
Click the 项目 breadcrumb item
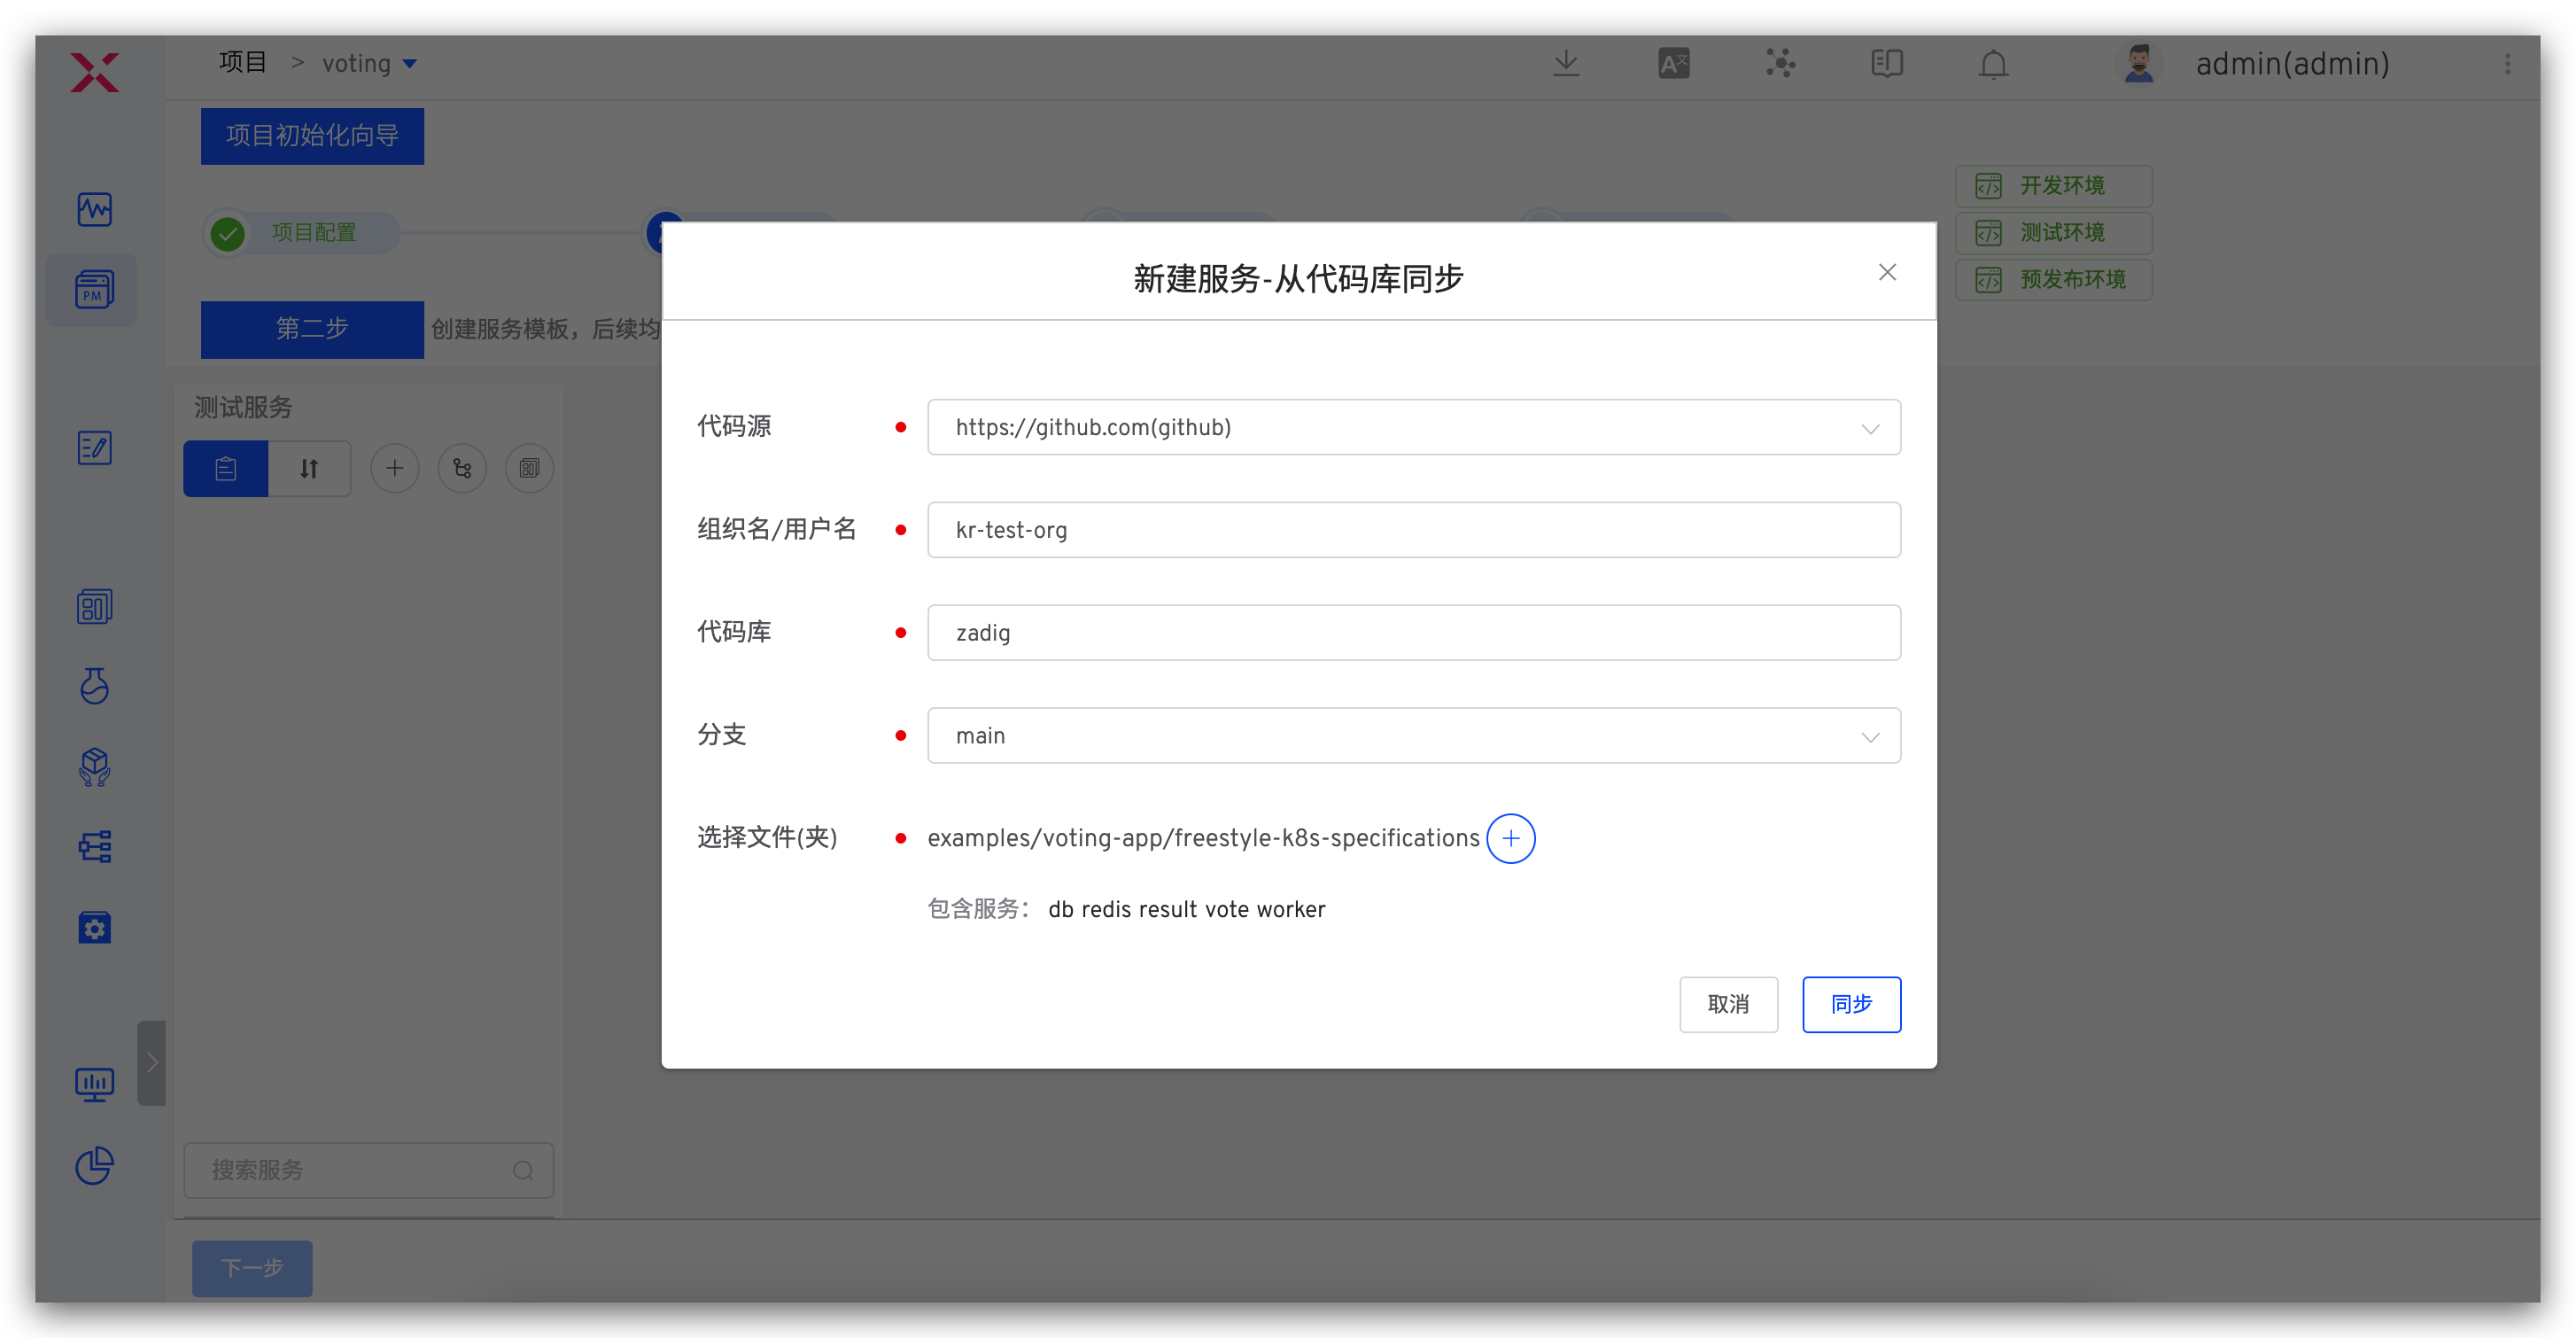tap(242, 61)
